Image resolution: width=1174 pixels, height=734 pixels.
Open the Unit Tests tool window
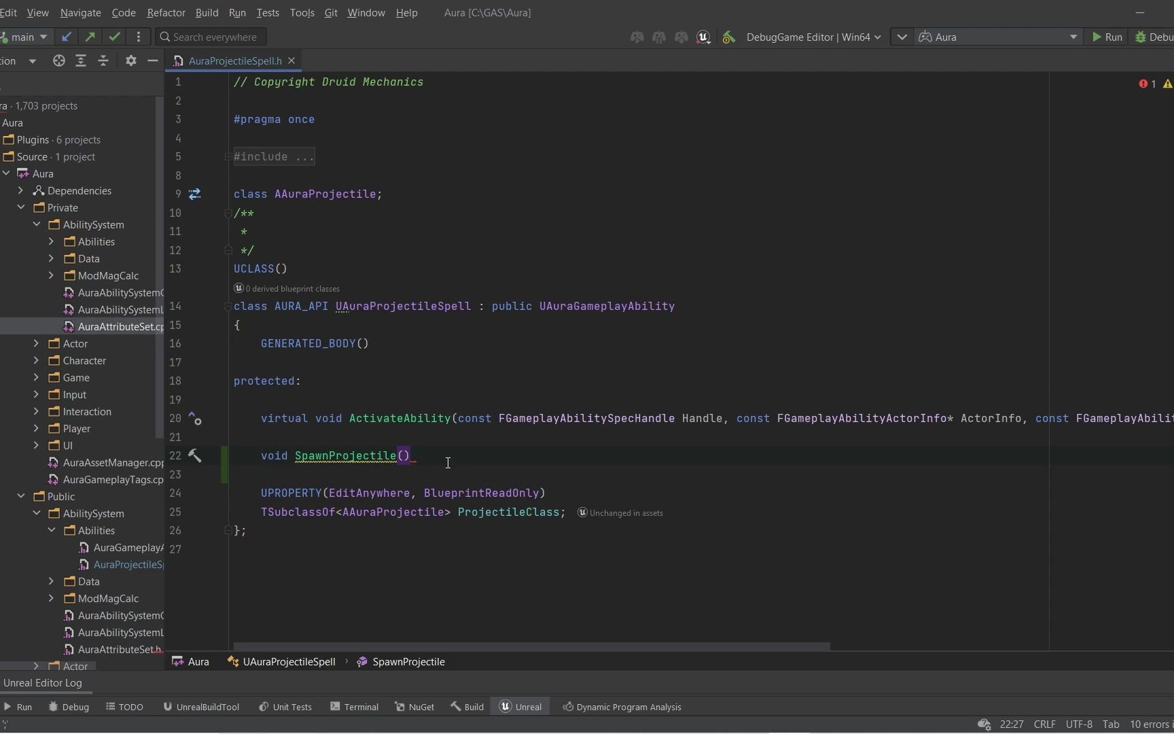[285, 707]
